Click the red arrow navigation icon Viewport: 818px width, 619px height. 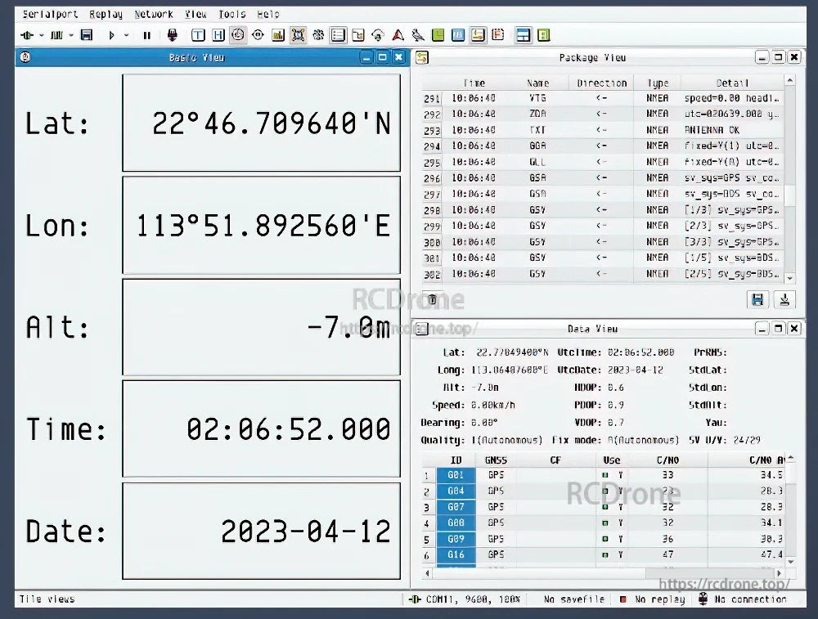tap(398, 35)
